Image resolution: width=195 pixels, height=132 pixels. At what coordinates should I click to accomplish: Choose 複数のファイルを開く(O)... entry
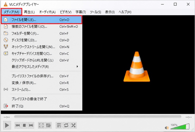(41, 26)
